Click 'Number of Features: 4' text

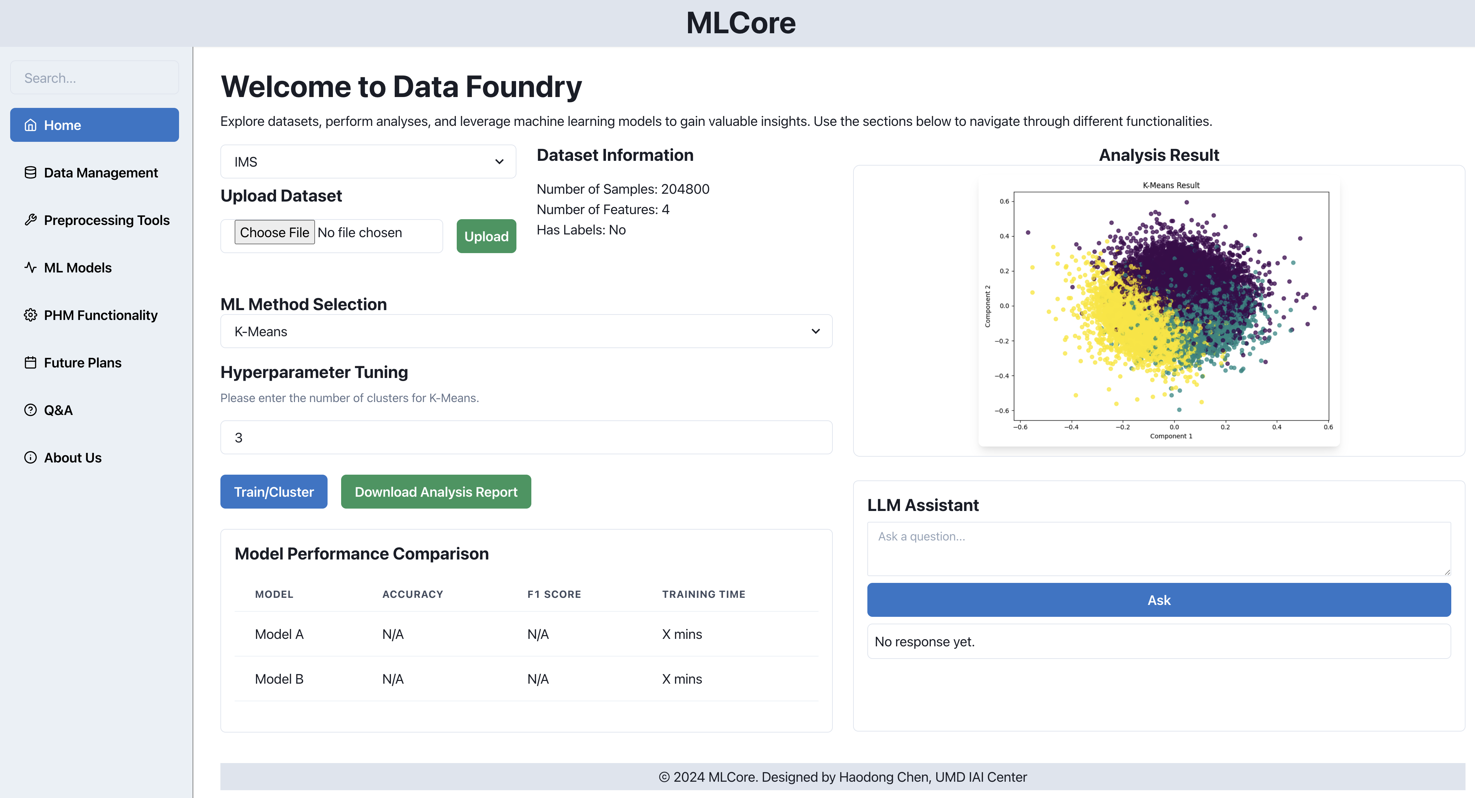coord(603,210)
